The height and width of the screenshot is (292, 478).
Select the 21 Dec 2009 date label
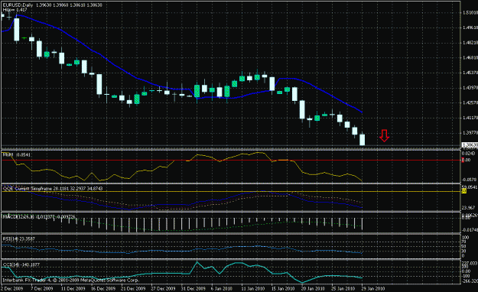(x=133, y=288)
